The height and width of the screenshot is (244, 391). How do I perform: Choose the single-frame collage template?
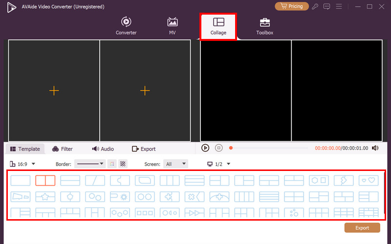point(21,181)
